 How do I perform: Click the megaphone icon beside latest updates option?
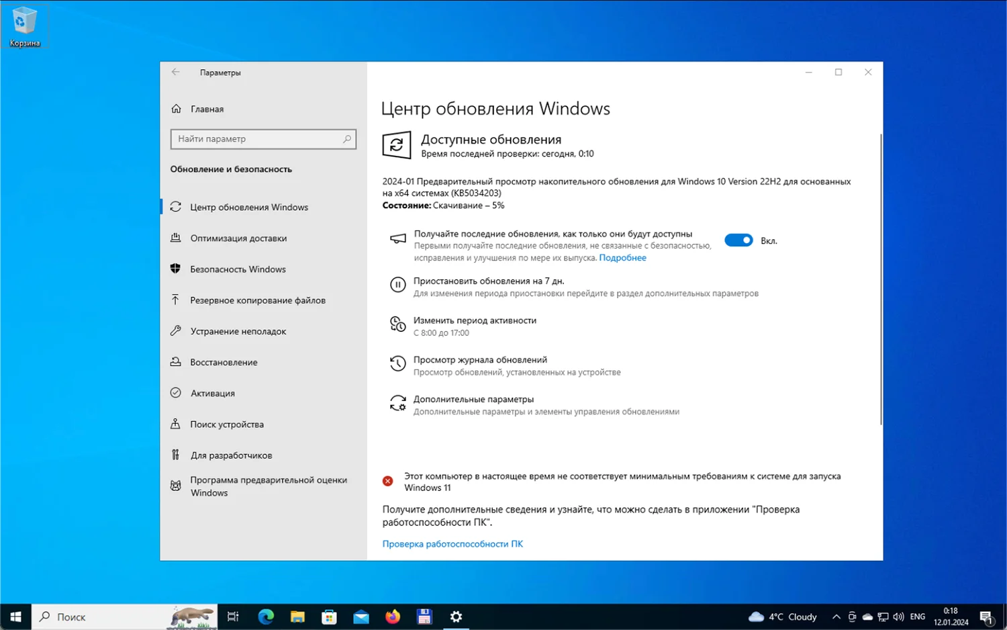coord(398,239)
